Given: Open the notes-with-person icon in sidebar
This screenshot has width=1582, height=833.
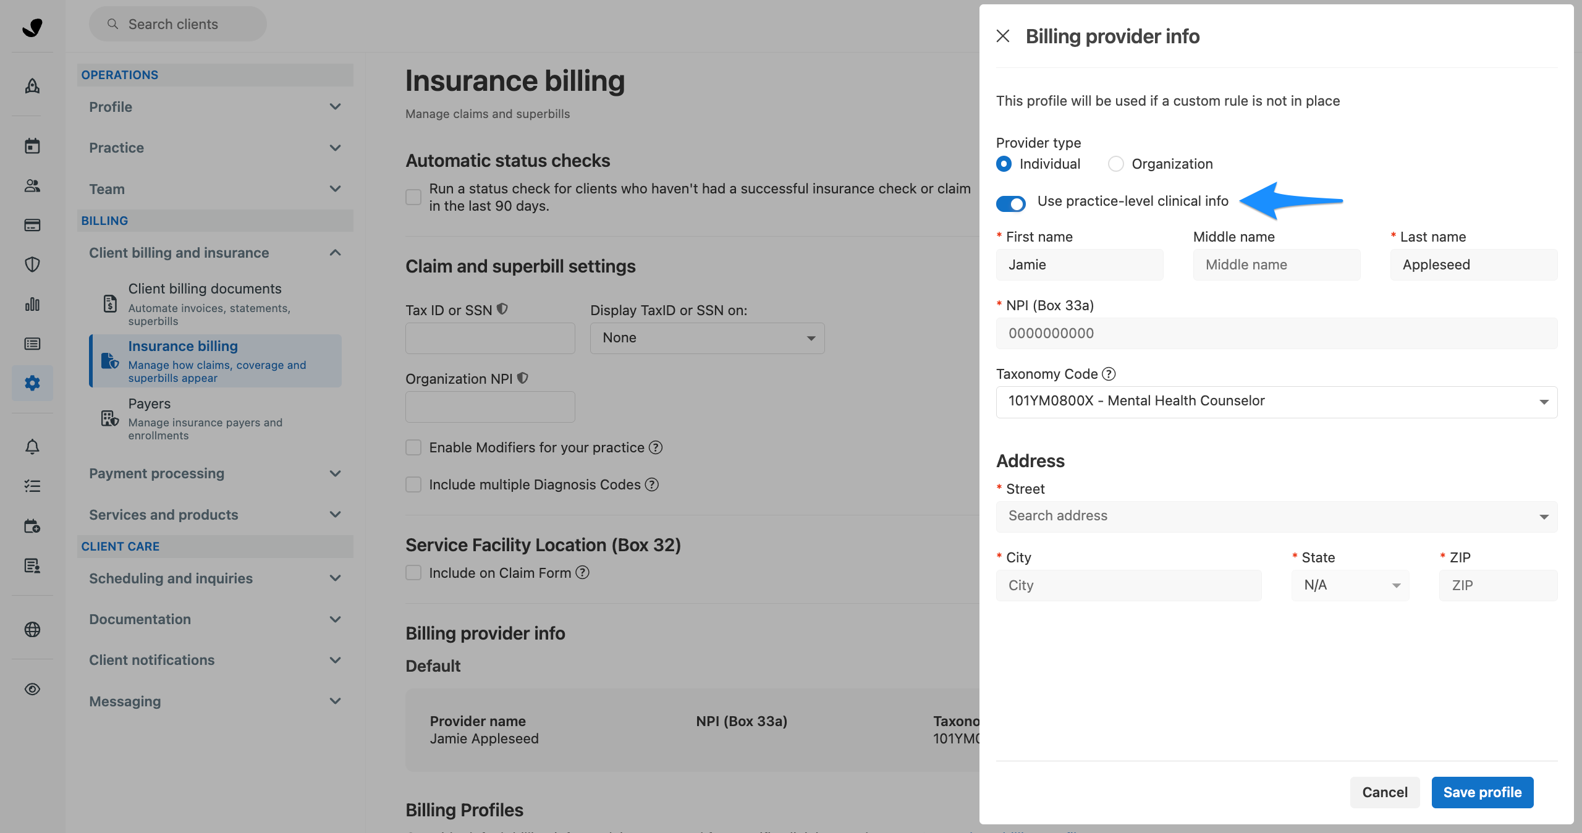Looking at the screenshot, I should coord(32,565).
